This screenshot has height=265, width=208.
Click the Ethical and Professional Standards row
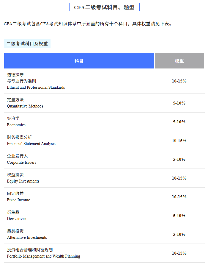pos(36,87)
